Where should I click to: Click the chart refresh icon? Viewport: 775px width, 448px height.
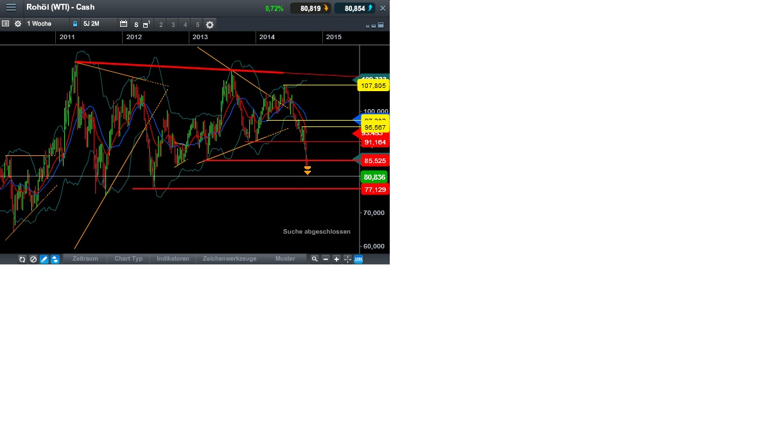pos(22,259)
